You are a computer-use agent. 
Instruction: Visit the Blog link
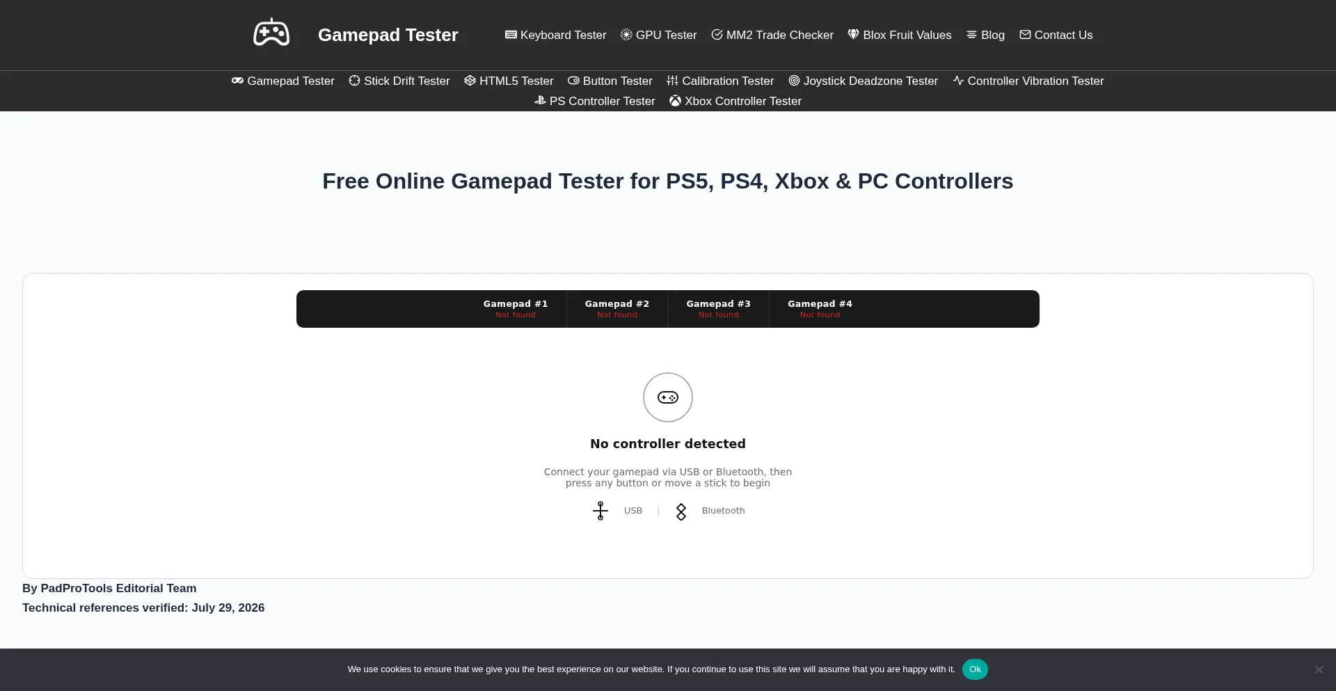coord(985,35)
